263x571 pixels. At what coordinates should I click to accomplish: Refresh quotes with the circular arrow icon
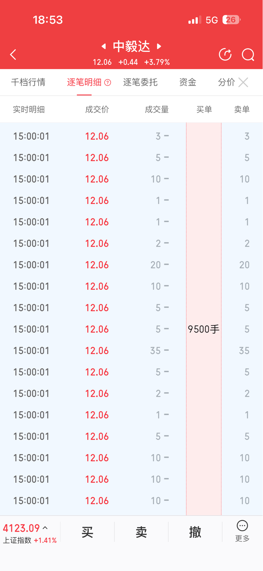[225, 55]
